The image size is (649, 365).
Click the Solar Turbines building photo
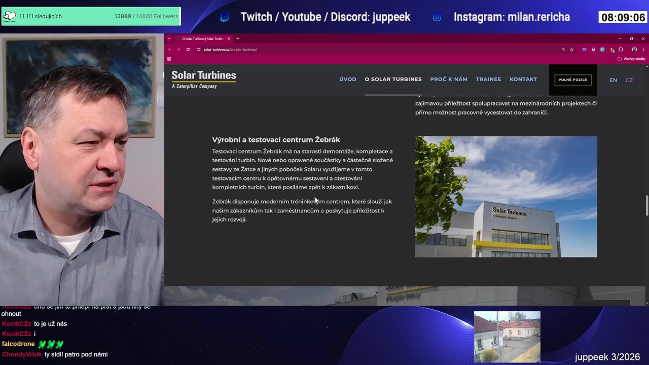(x=506, y=197)
